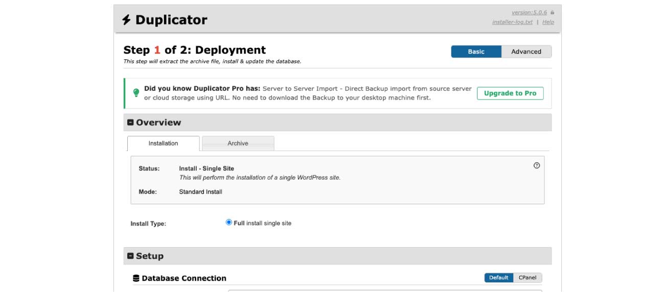
Task: Click the 'Mode:' label
Action: tap(148, 192)
